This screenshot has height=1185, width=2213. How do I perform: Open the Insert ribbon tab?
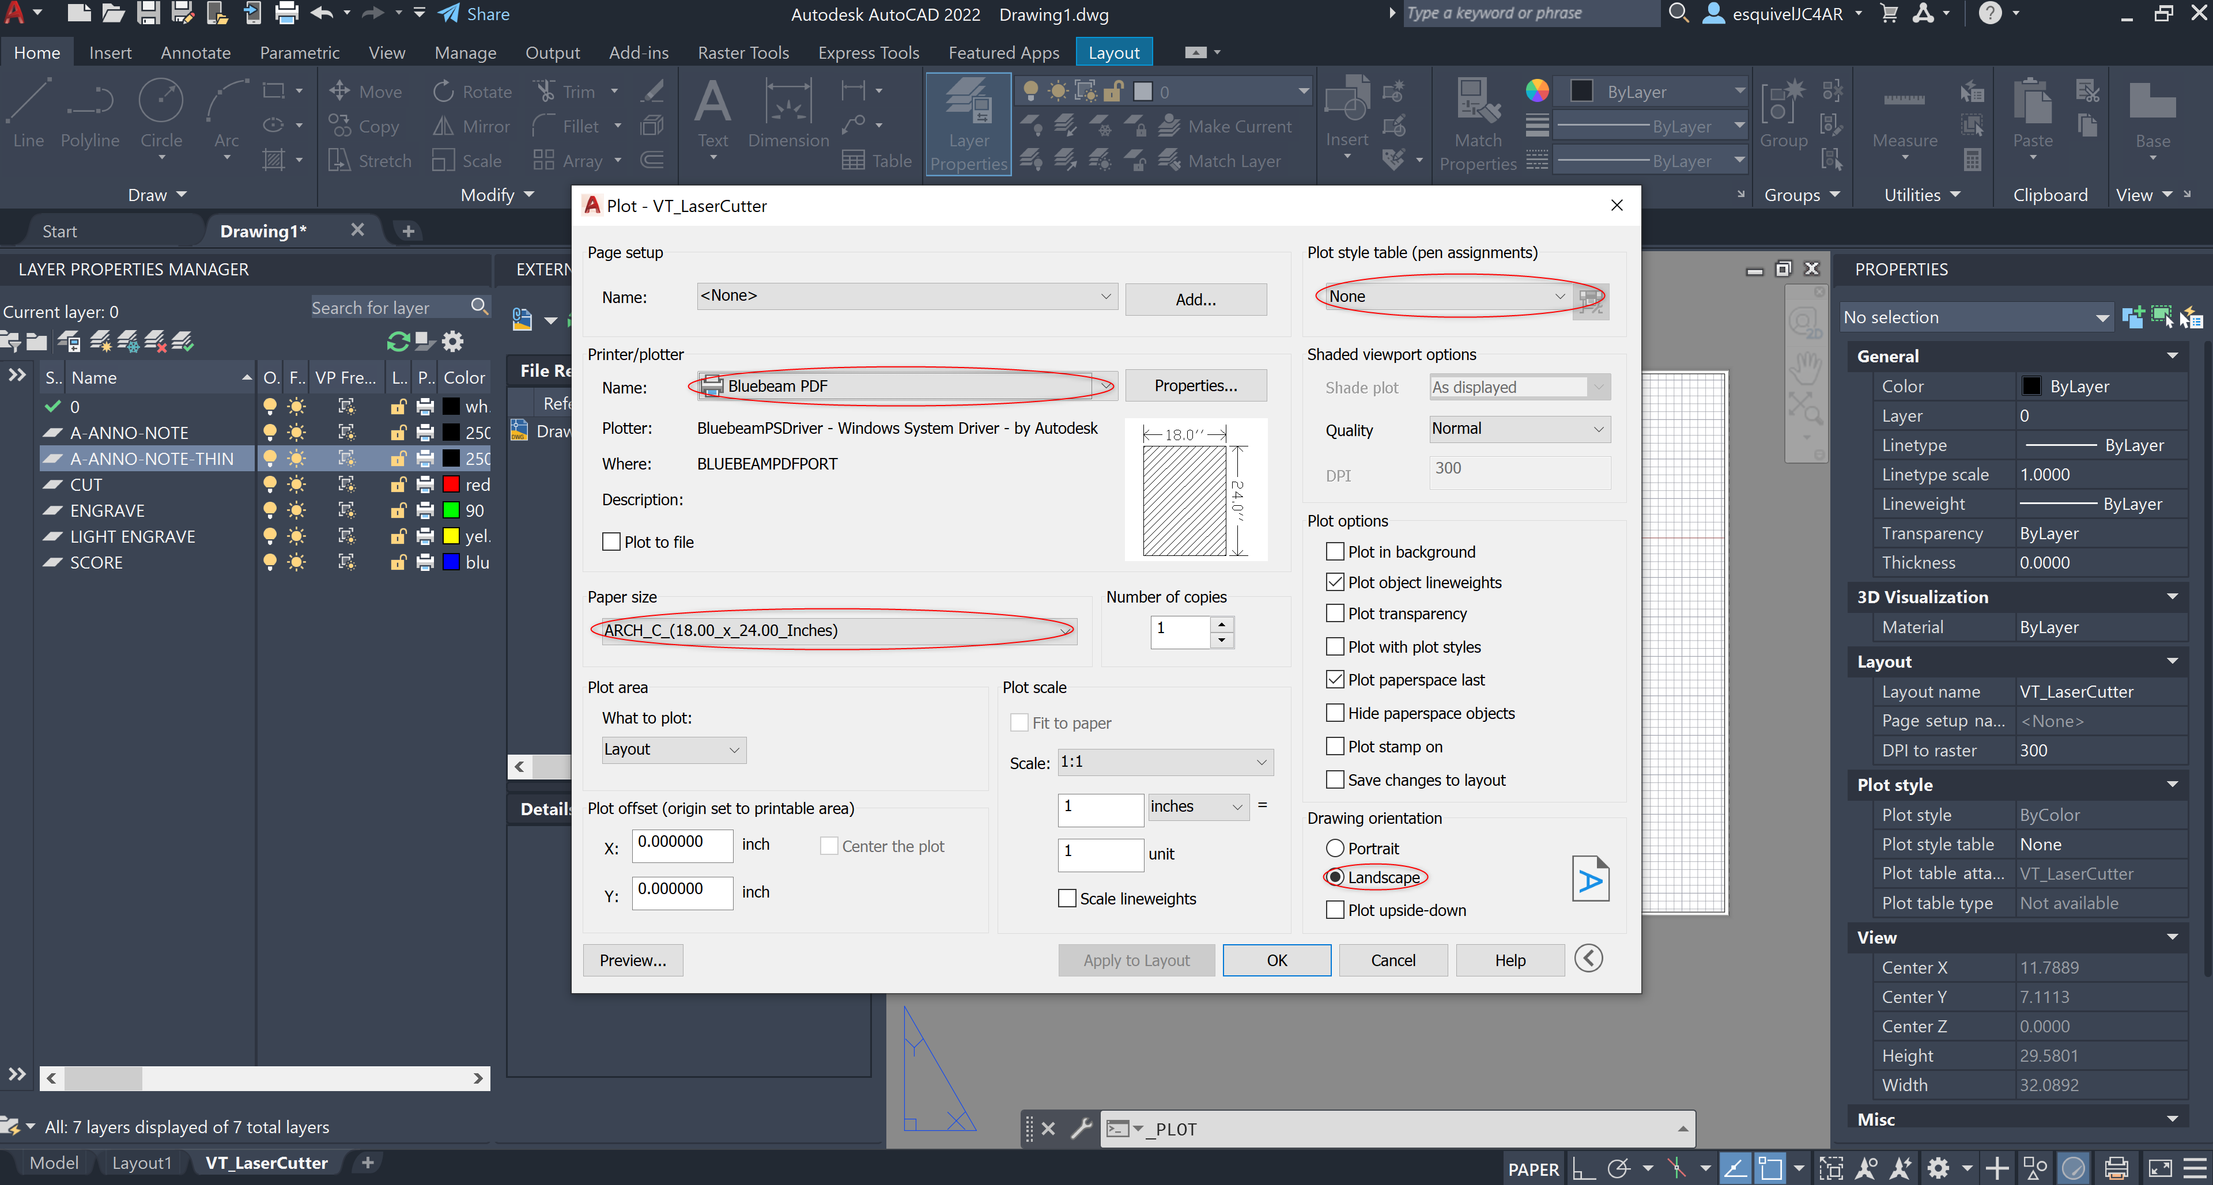coord(110,52)
